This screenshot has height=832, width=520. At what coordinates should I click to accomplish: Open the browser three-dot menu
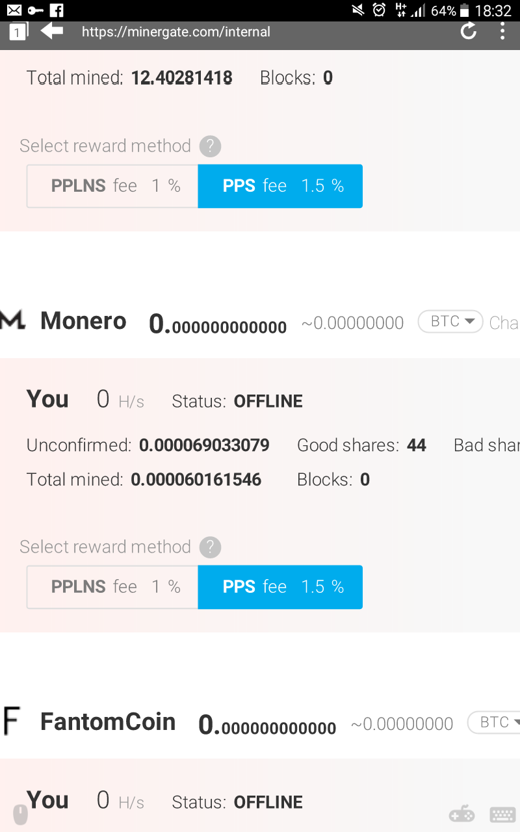tap(502, 31)
